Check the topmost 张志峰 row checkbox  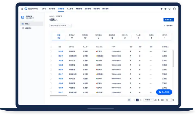pyautogui.click(x=51, y=51)
